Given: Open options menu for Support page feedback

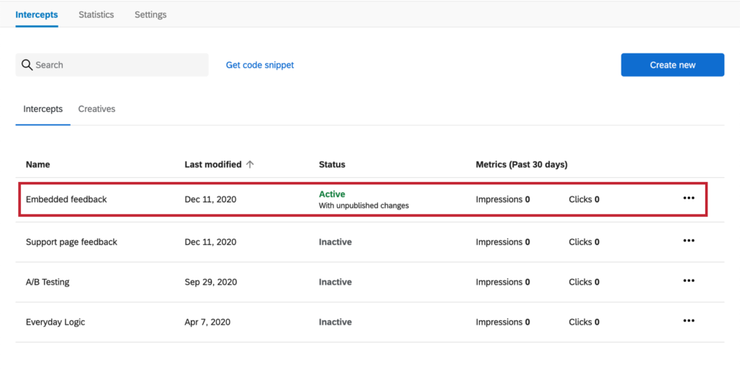Looking at the screenshot, I should click(689, 241).
